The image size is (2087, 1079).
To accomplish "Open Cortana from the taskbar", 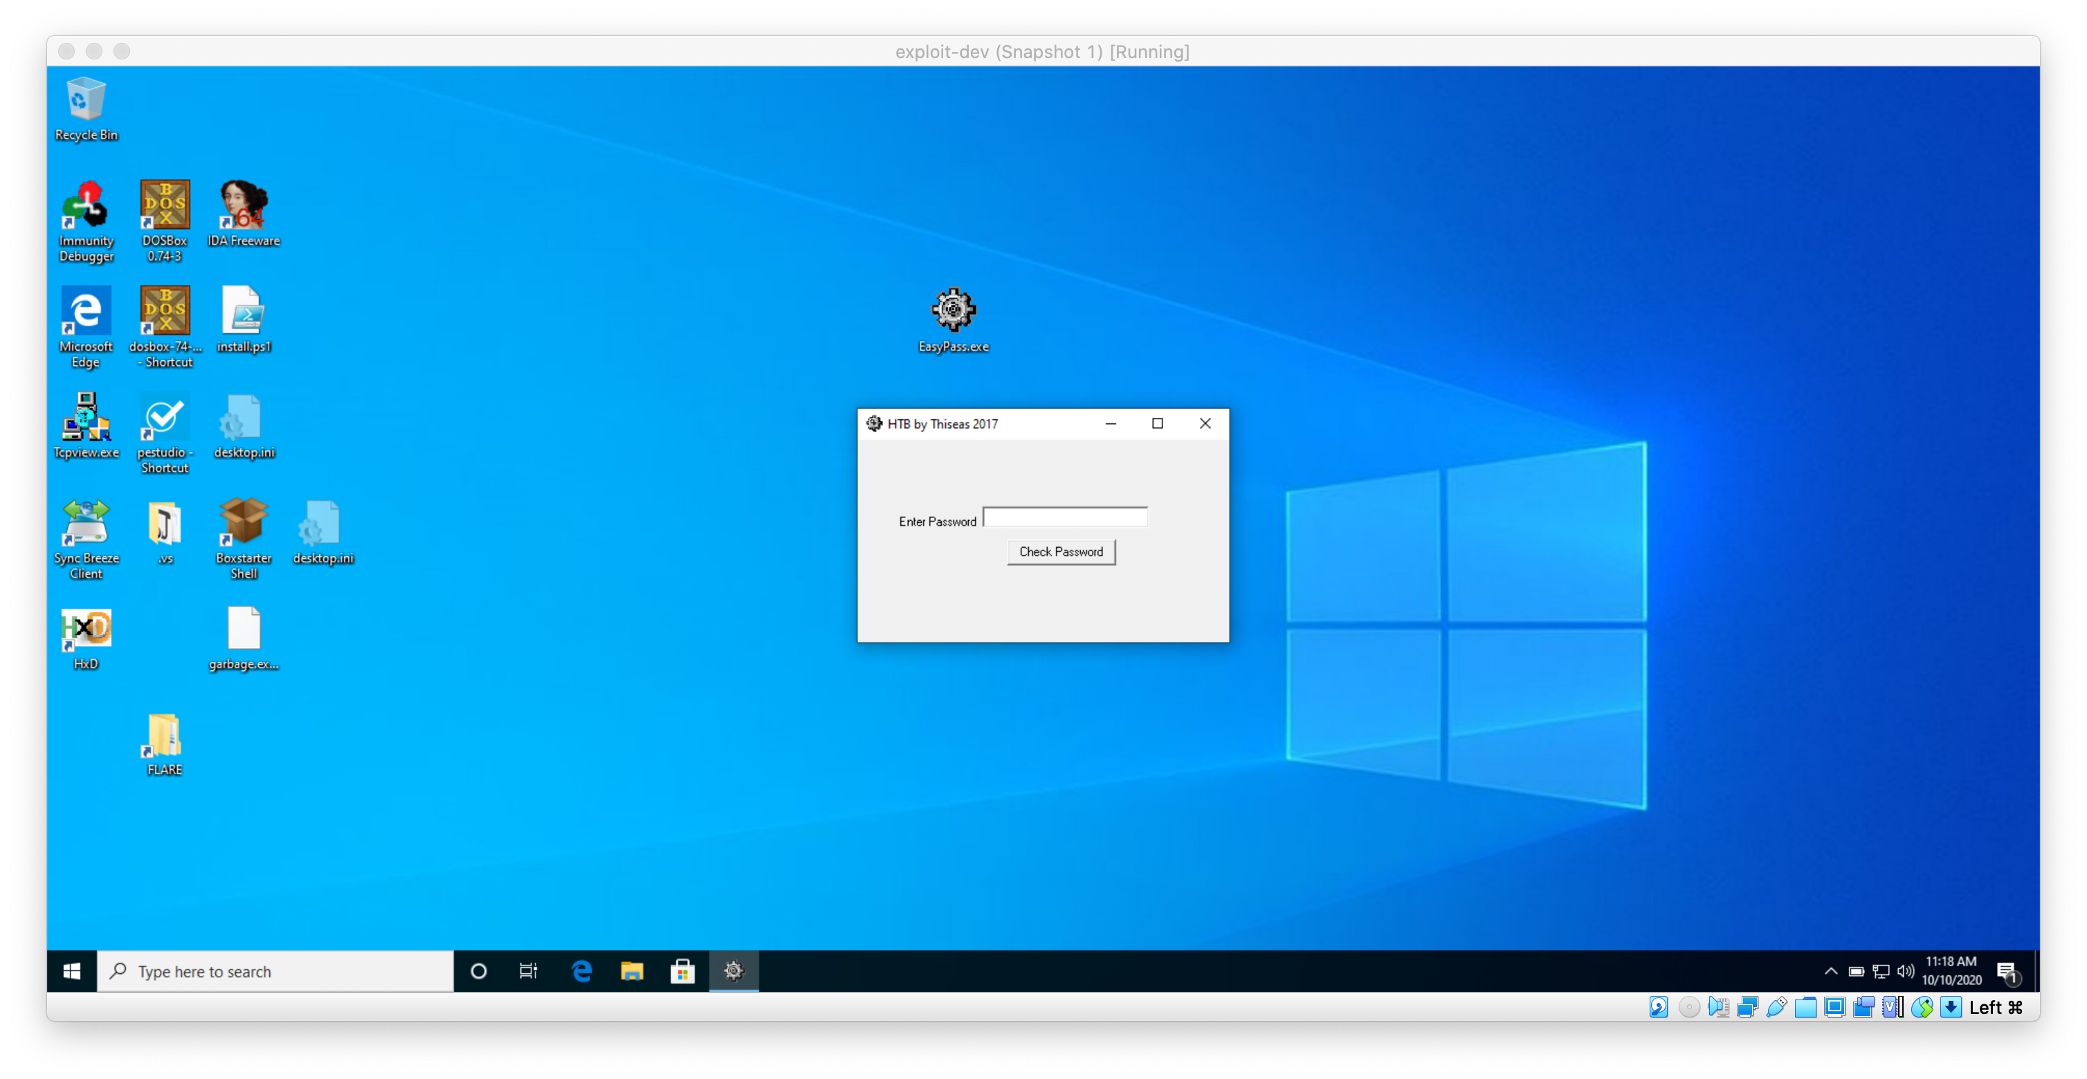I will (478, 970).
